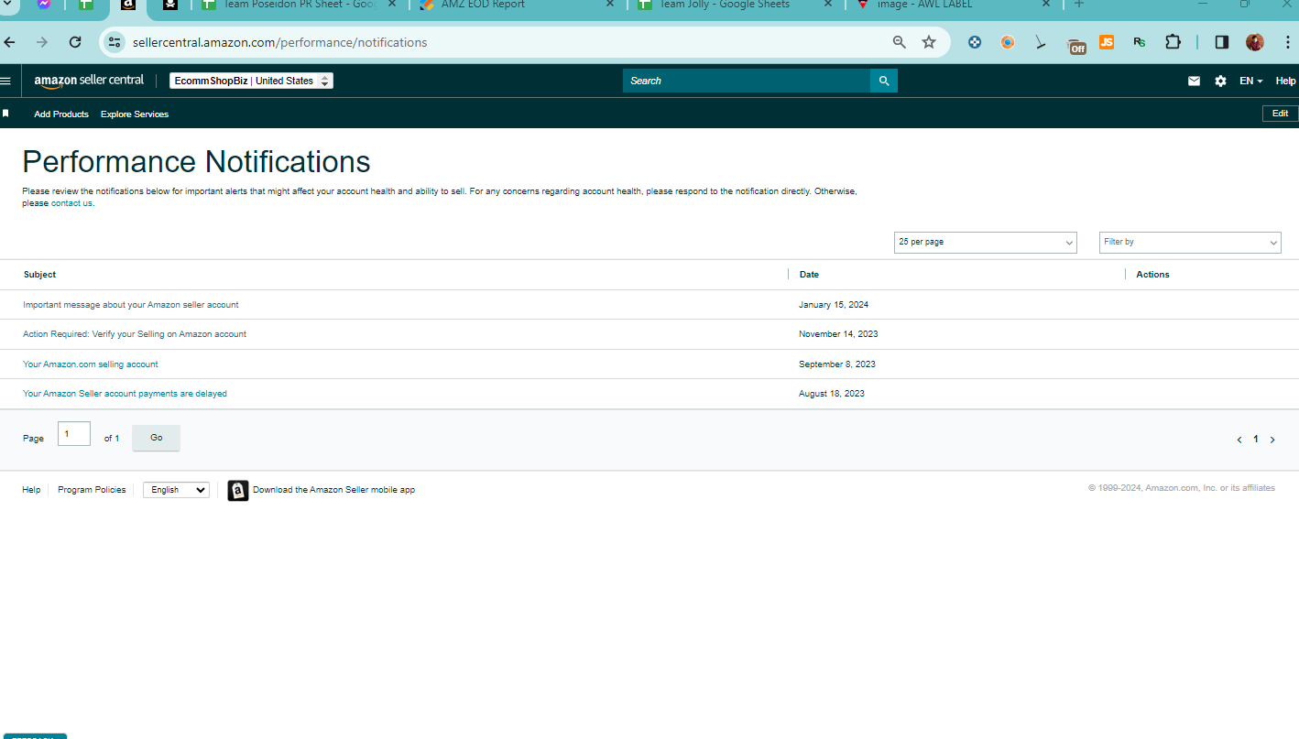Click the zoom magnifier icon in the address bar

900,42
